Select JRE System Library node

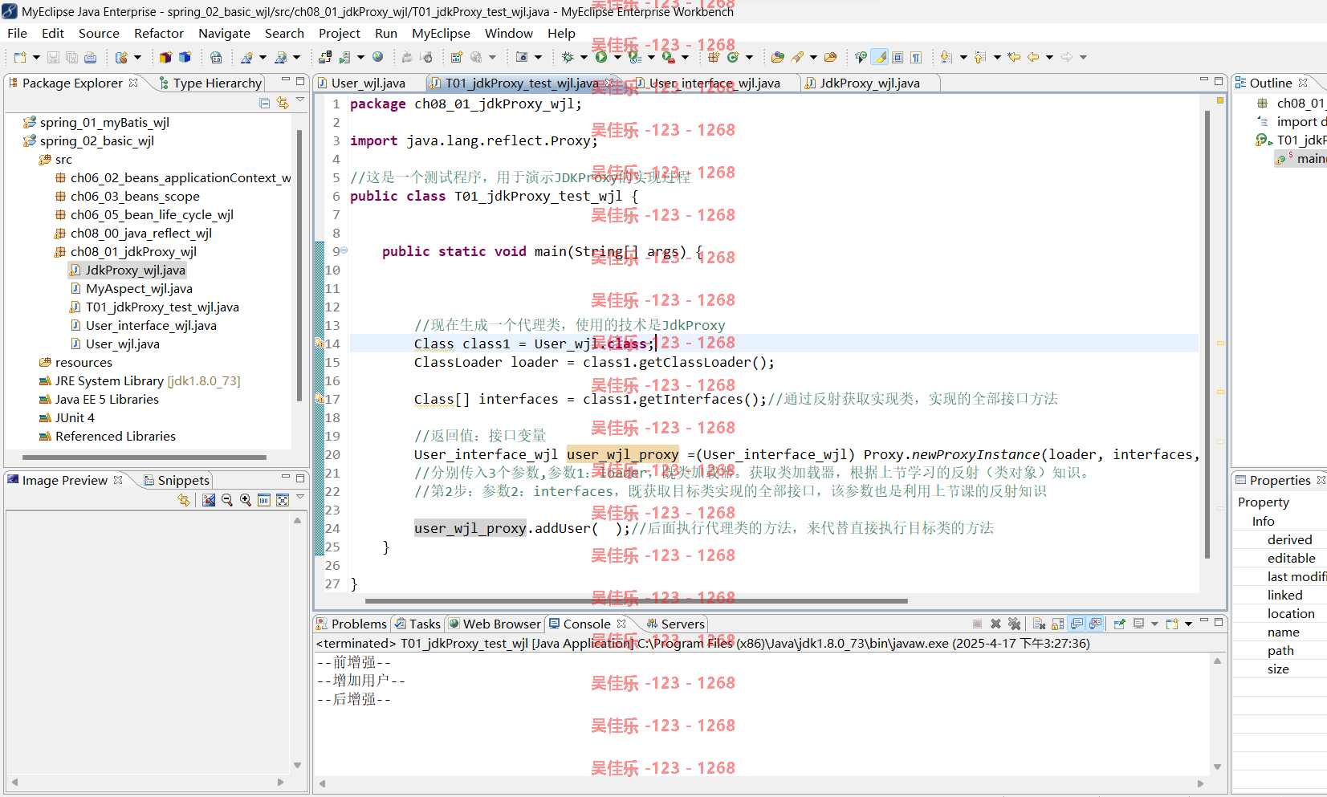[148, 380]
